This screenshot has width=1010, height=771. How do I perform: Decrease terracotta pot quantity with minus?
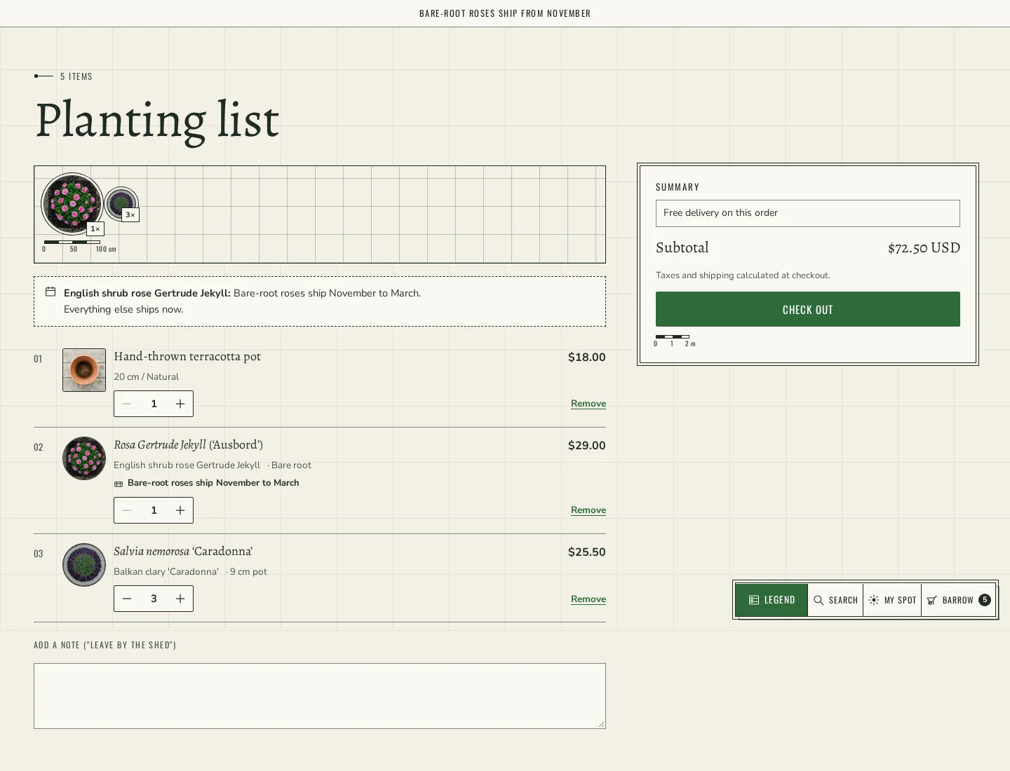coord(127,404)
